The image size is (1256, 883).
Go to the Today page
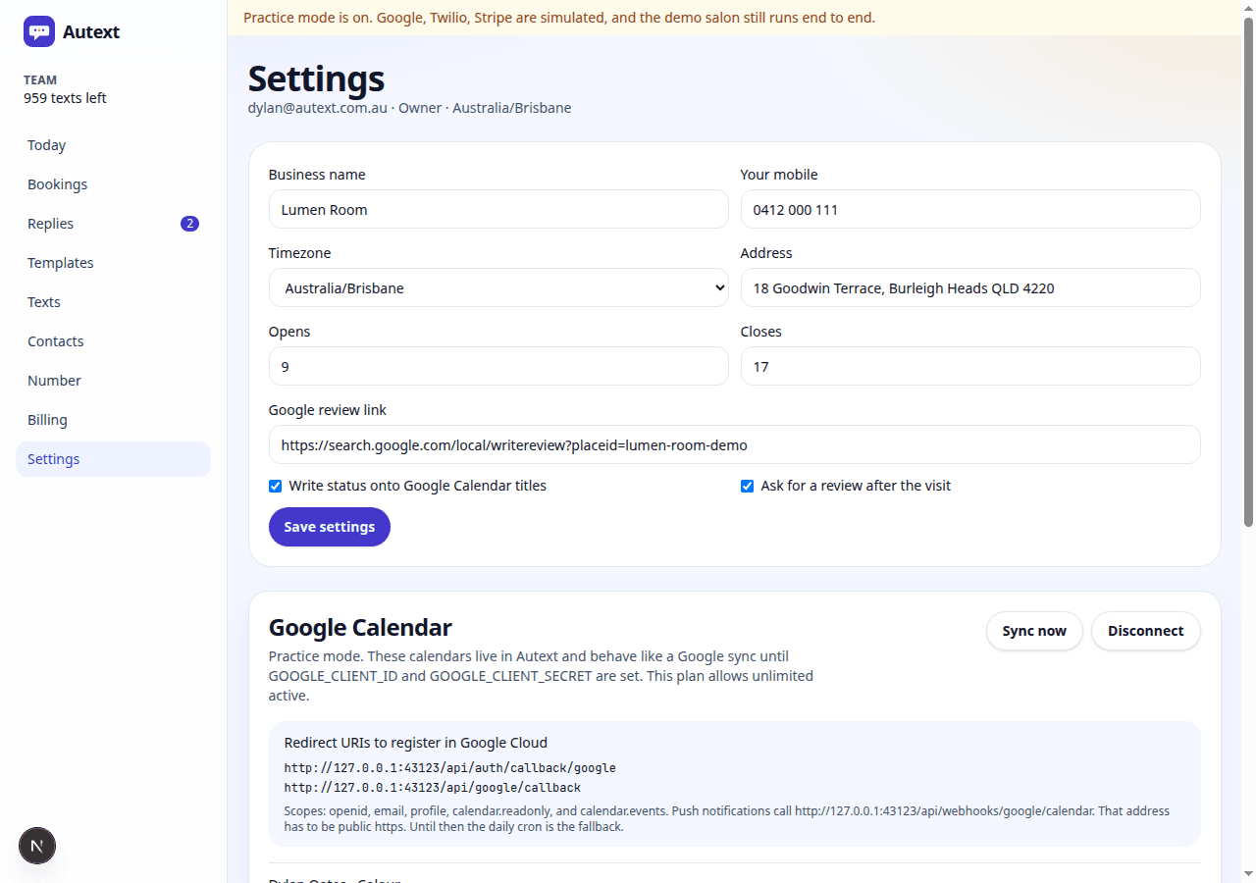(x=113, y=145)
